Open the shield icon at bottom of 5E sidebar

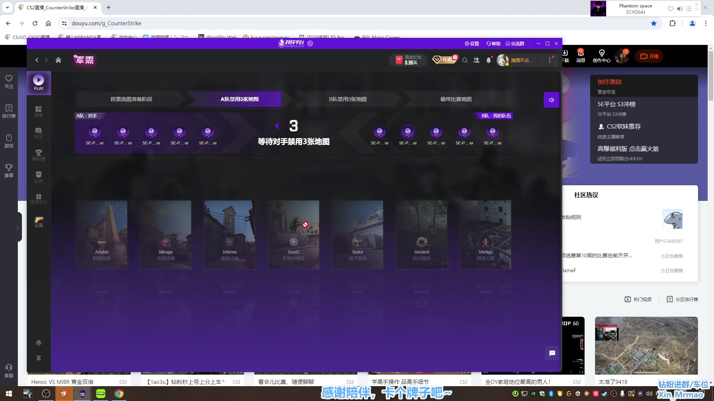click(39, 343)
